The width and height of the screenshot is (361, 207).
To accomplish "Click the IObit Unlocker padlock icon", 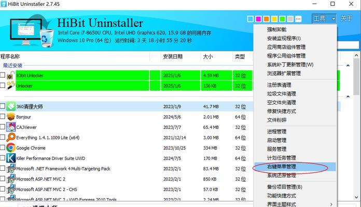I will tap(11, 76).
